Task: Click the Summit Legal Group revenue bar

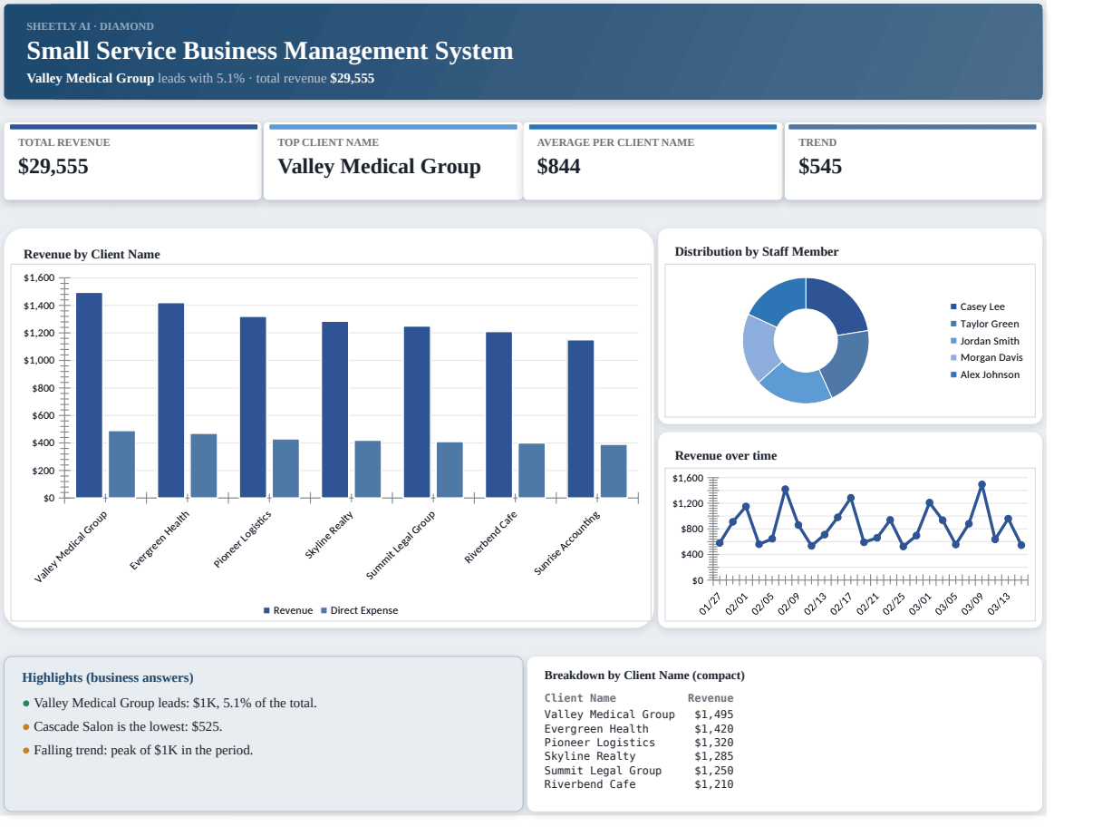Action: (417, 413)
